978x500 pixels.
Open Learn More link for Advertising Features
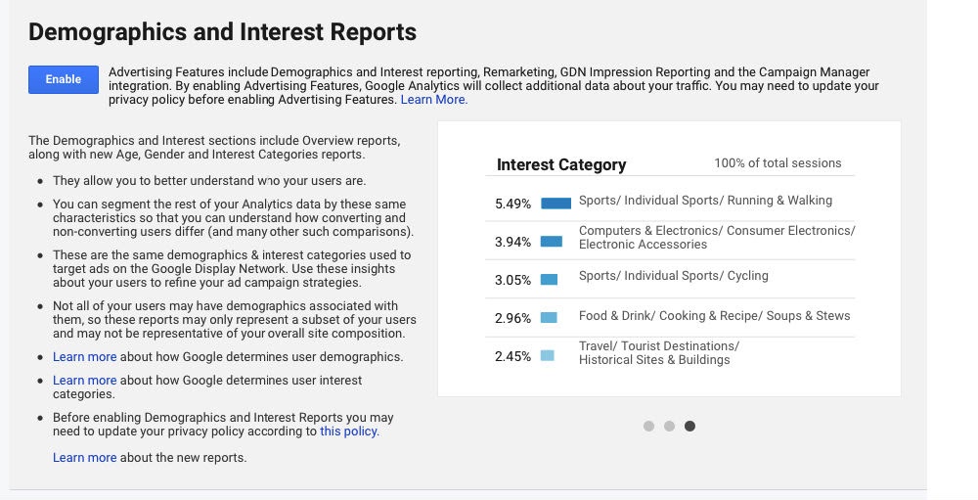(433, 100)
